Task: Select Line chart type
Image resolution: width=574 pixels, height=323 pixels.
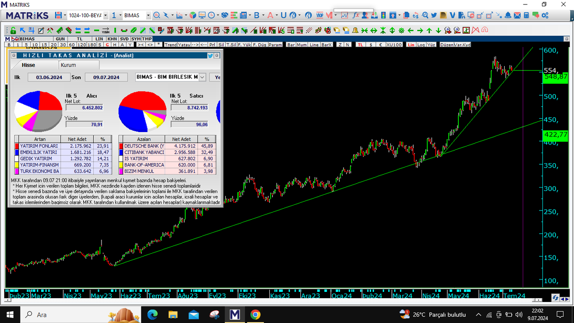Action: coord(314,45)
